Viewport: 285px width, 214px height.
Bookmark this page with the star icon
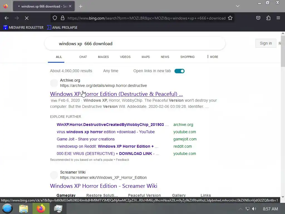(x=230, y=18)
